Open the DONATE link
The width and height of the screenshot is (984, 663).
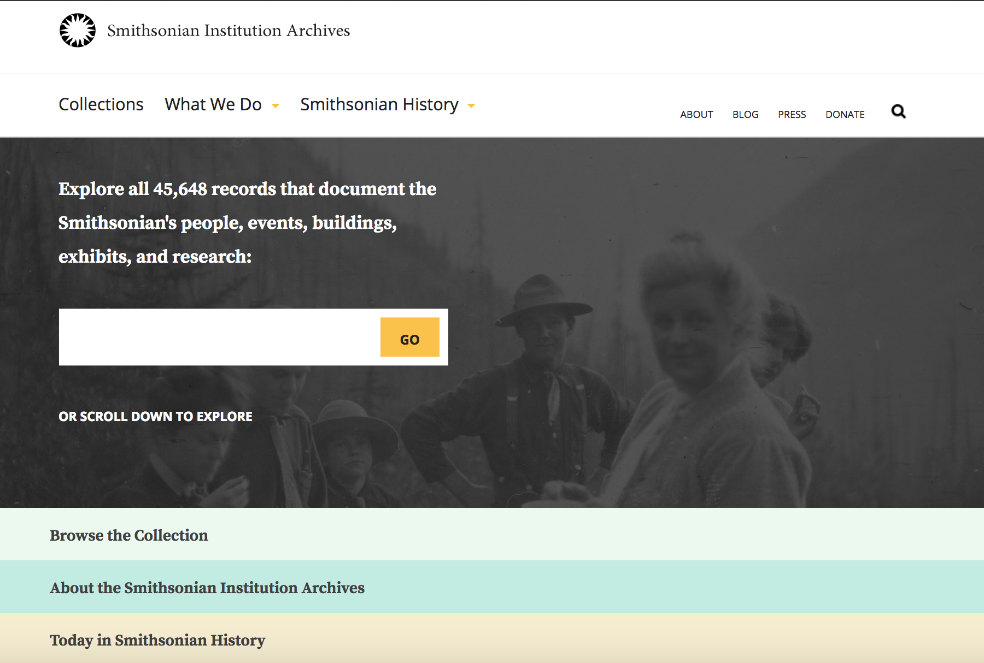[845, 115]
